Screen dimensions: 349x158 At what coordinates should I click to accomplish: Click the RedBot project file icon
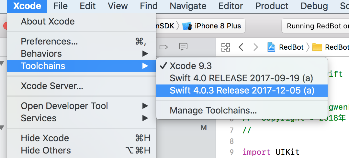pos(271,47)
